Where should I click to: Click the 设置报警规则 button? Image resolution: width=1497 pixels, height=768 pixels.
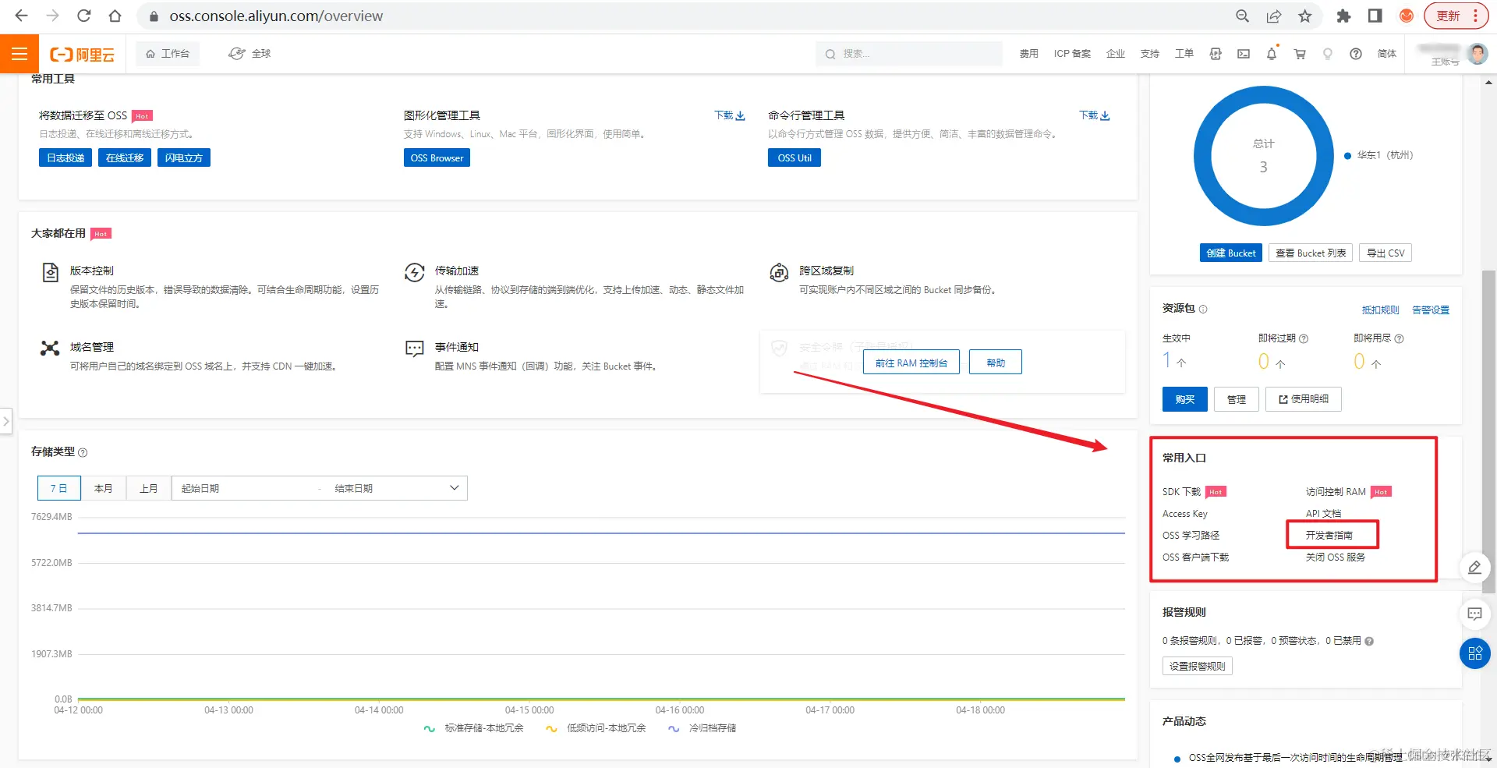click(1198, 667)
